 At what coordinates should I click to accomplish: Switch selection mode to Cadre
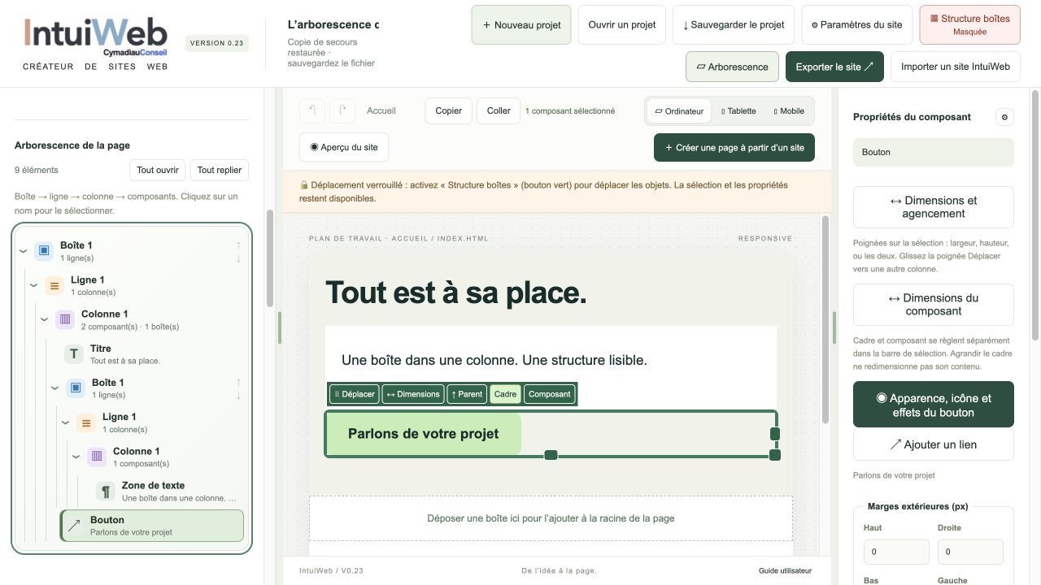[x=505, y=394]
